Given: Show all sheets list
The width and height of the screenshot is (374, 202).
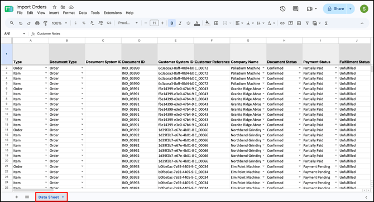Looking at the screenshot, I should pos(27,197).
